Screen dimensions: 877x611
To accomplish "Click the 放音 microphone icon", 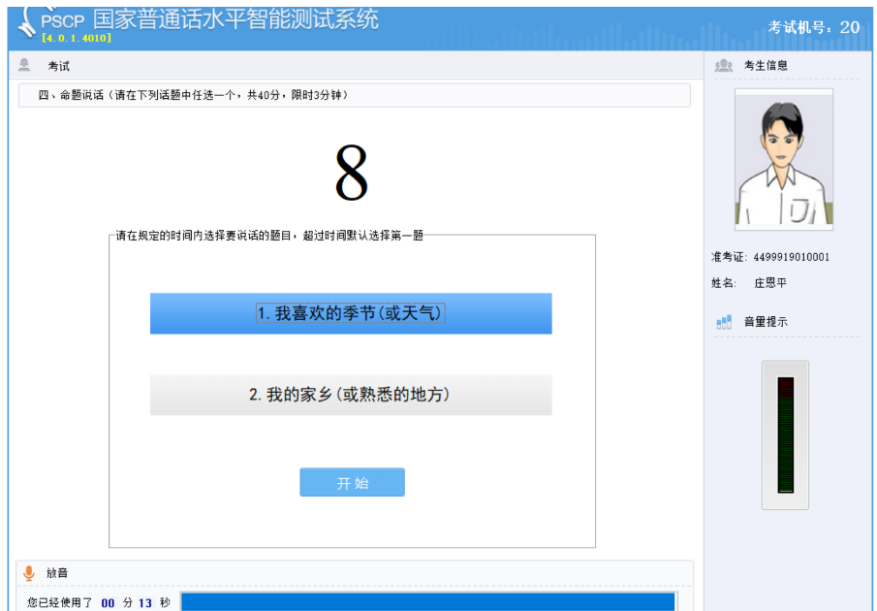I will pyautogui.click(x=29, y=573).
